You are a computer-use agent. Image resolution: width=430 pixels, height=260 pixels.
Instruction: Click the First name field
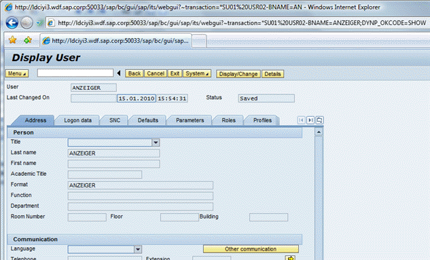[113, 164]
